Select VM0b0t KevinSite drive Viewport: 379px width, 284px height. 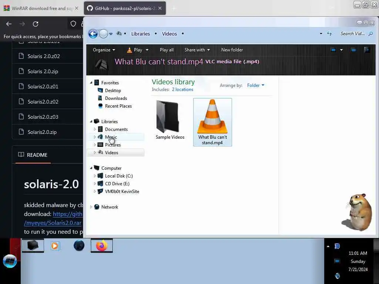pos(122,192)
